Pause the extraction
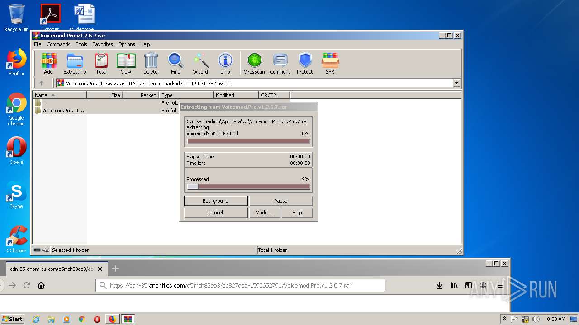 coord(280,201)
